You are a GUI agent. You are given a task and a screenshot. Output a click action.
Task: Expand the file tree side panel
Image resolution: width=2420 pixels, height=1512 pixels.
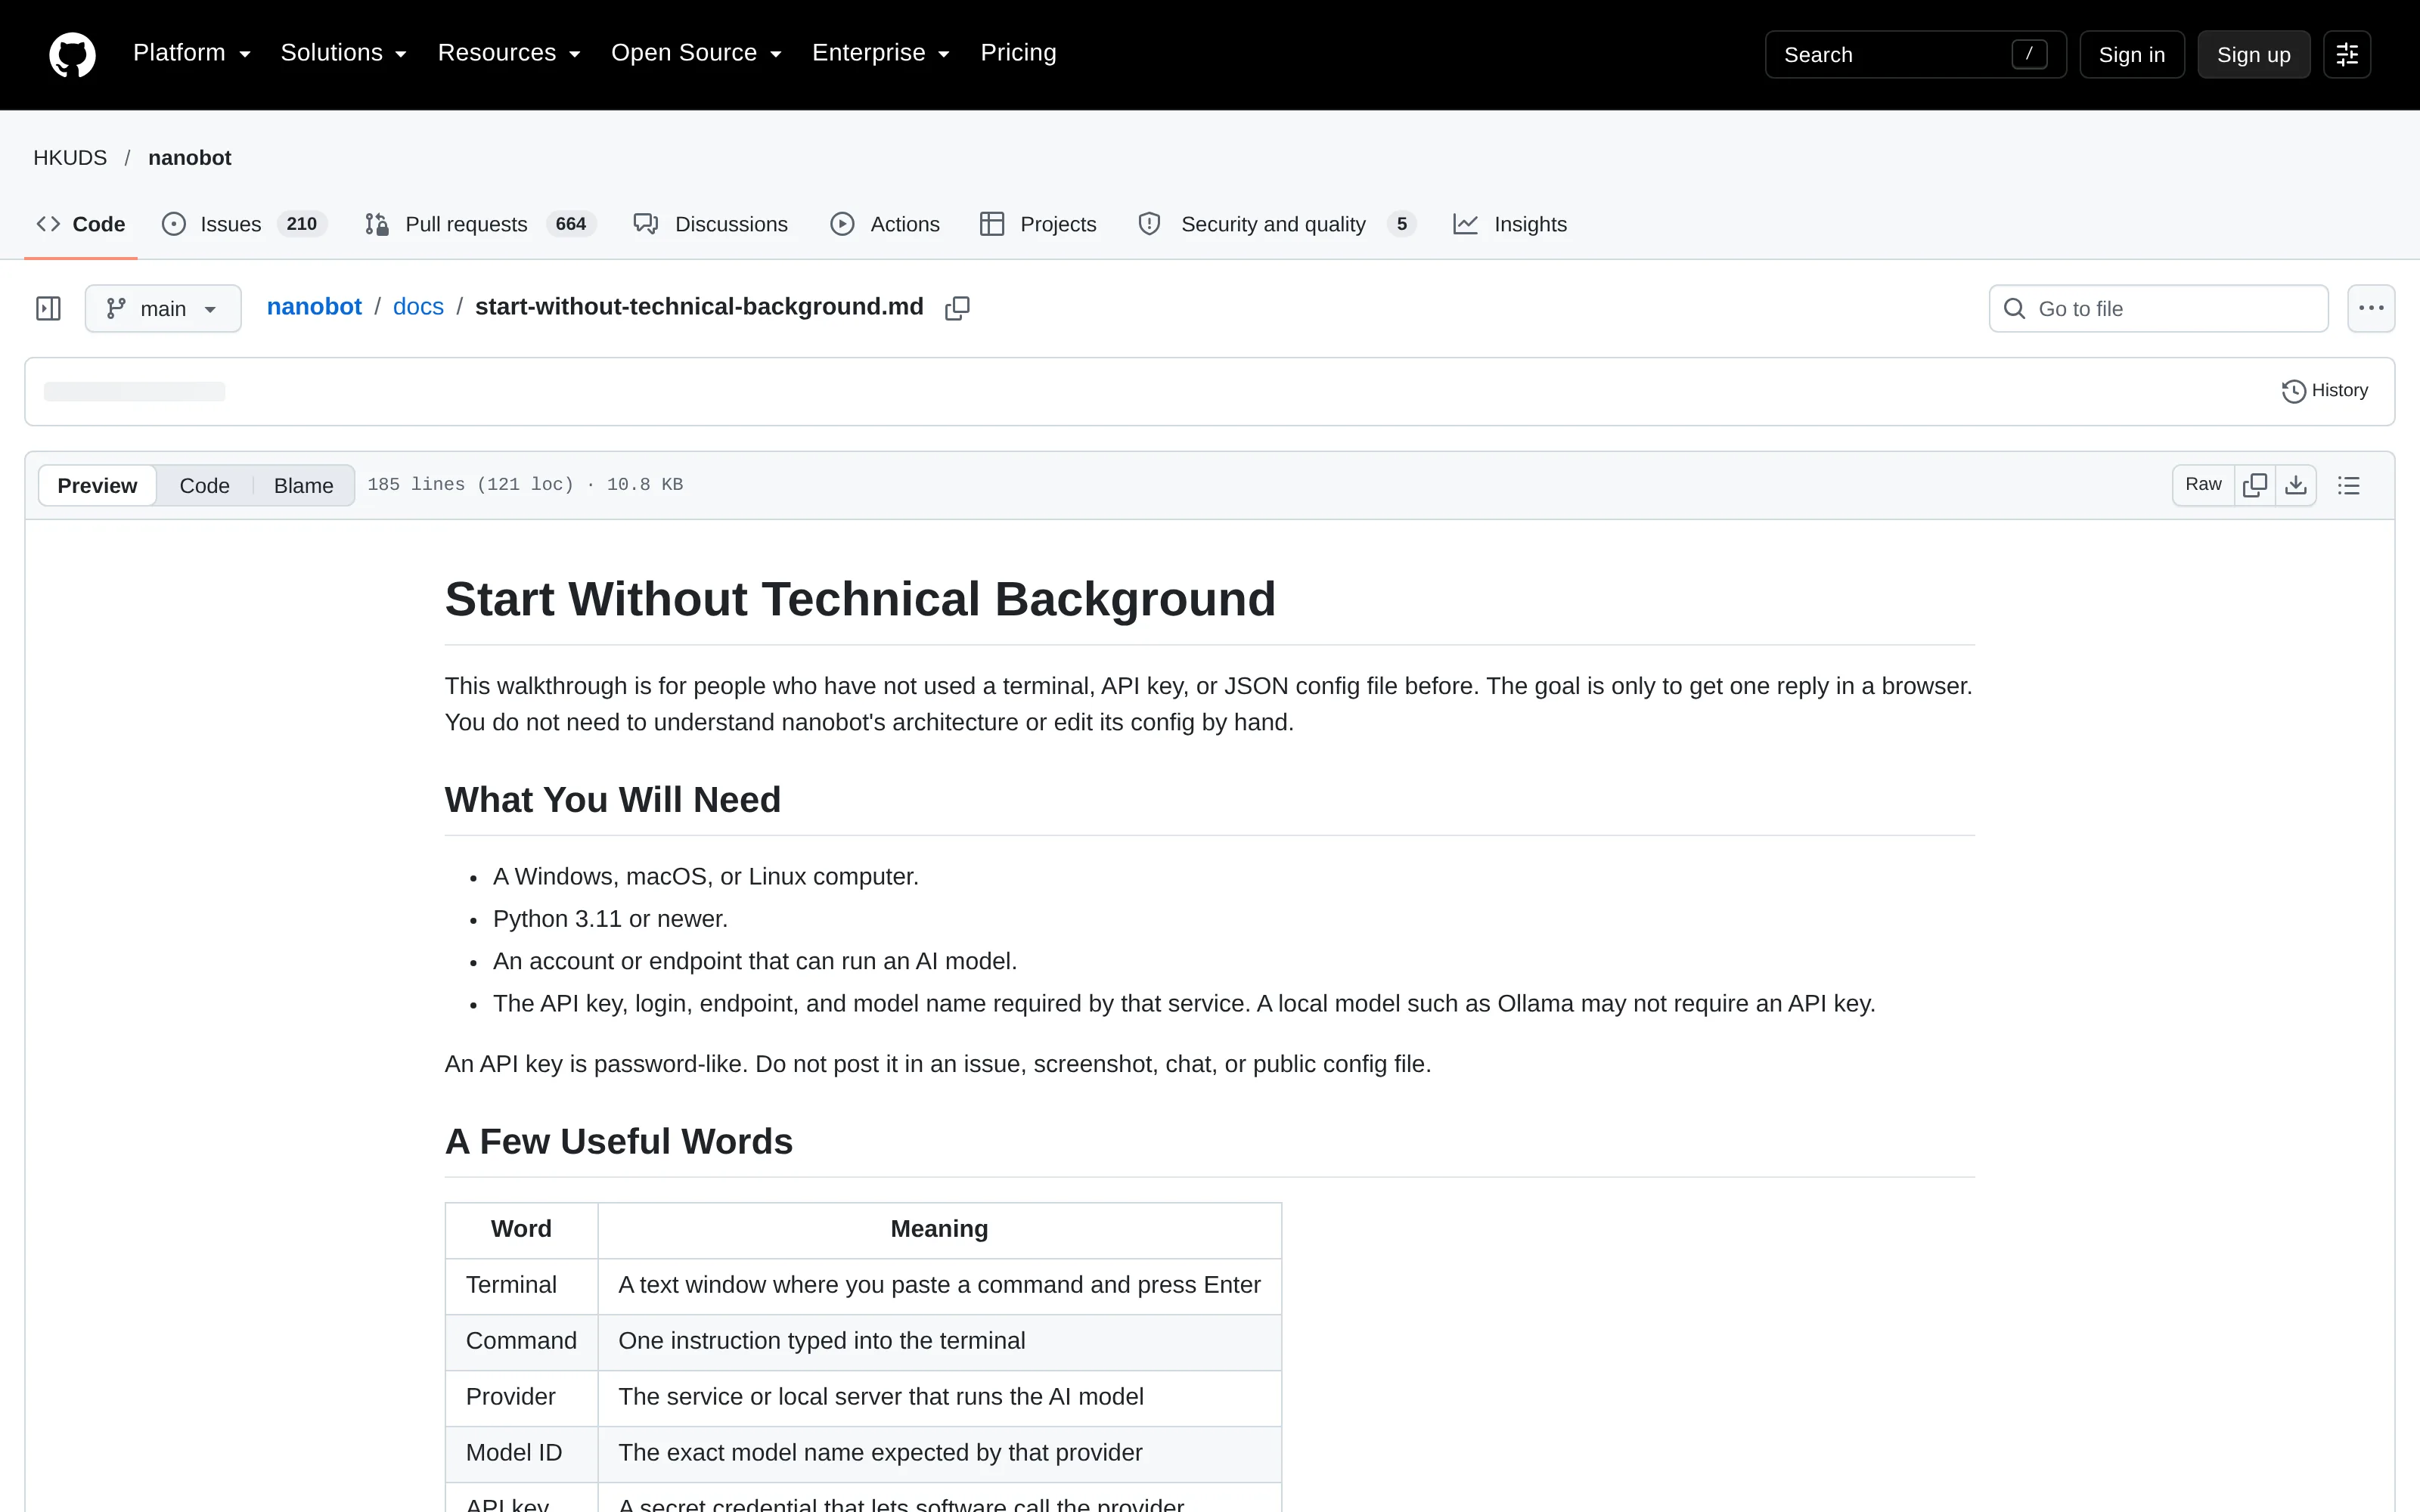click(x=48, y=308)
